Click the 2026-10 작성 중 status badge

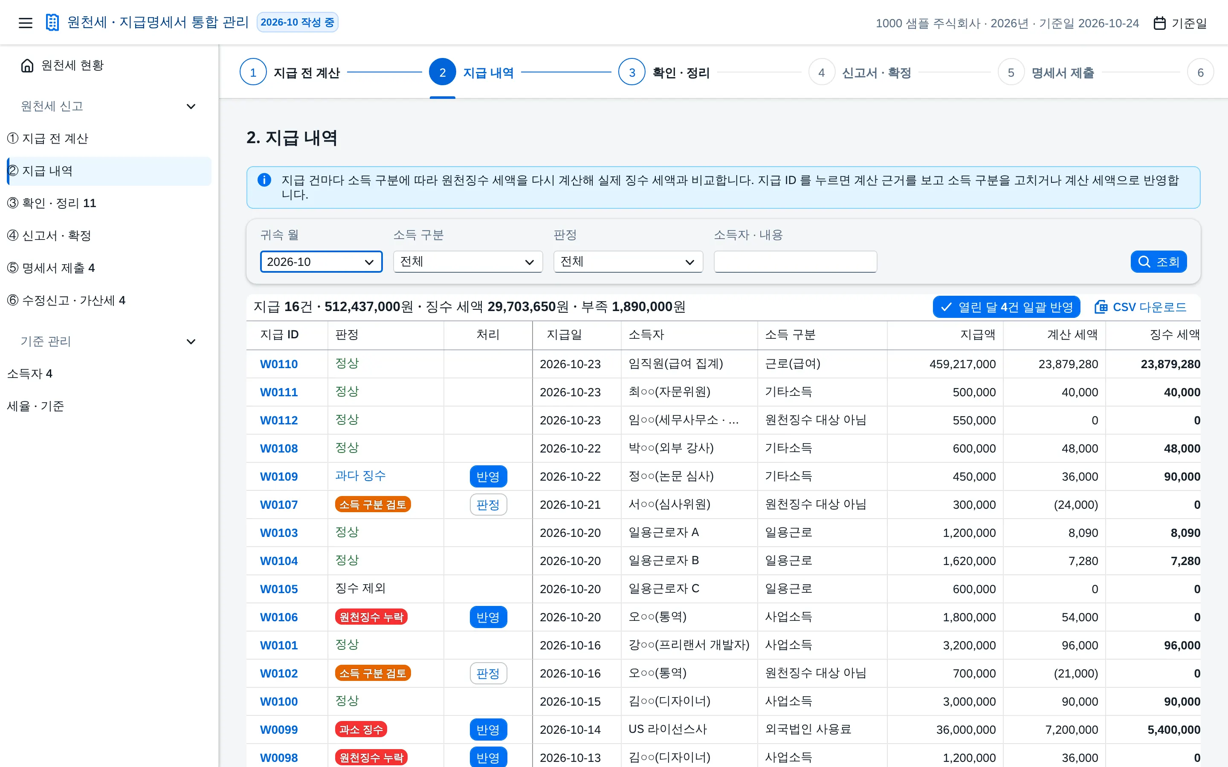point(297,22)
